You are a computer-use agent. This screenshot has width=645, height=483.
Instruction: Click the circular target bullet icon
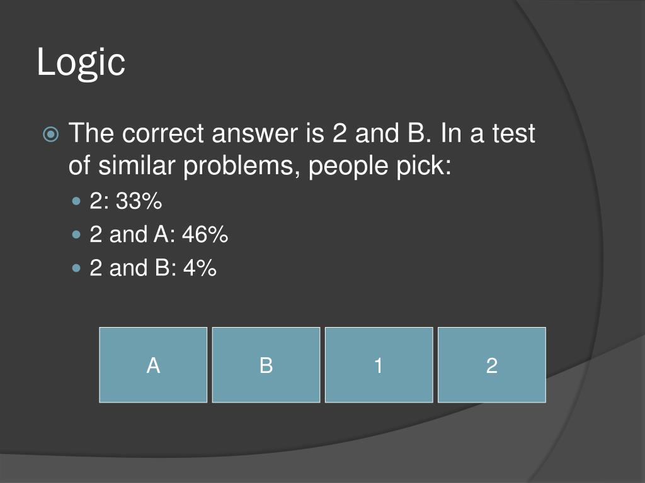pos(51,135)
